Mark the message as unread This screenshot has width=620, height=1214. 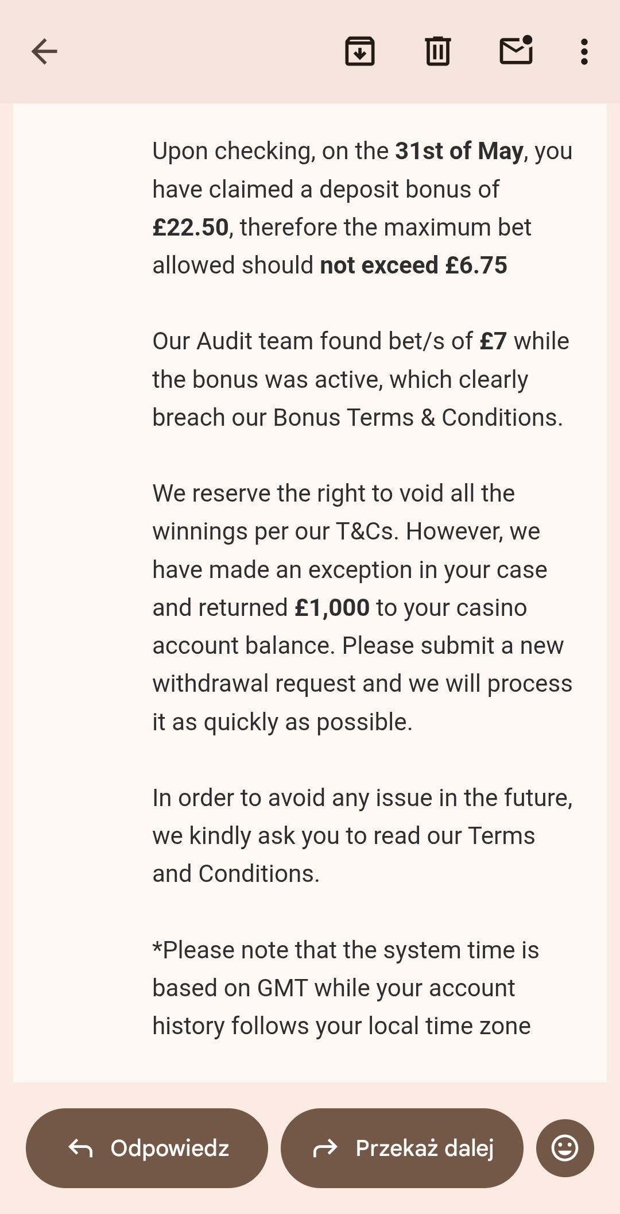tap(516, 51)
